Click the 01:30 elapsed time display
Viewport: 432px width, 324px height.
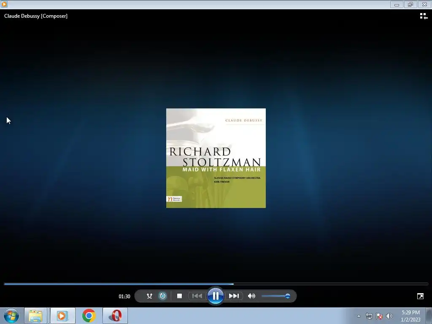[124, 297]
